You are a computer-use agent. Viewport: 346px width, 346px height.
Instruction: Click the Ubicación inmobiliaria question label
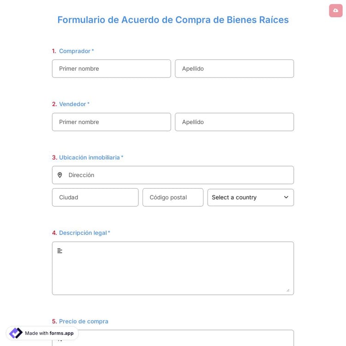[x=89, y=157]
